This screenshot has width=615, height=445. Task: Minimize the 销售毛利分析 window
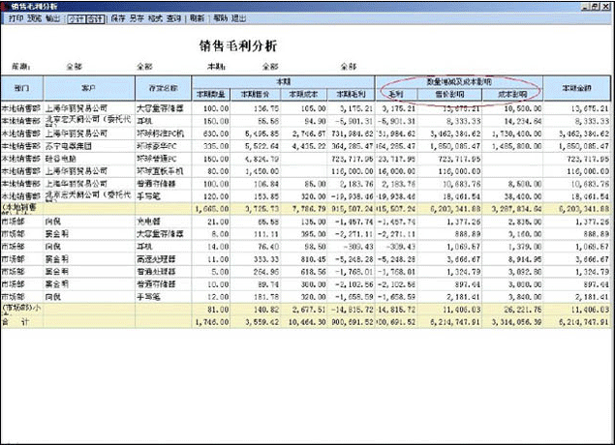tap(585, 7)
